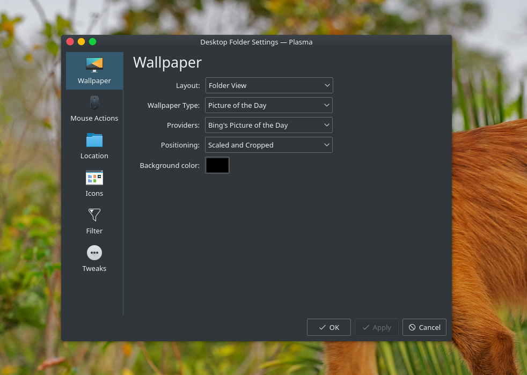527x375 pixels.
Task: Open the Filter funnel icon page
Action: point(94,215)
